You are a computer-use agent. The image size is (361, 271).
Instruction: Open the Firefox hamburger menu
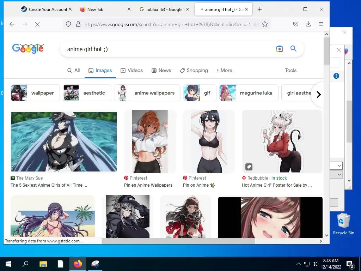point(321,24)
